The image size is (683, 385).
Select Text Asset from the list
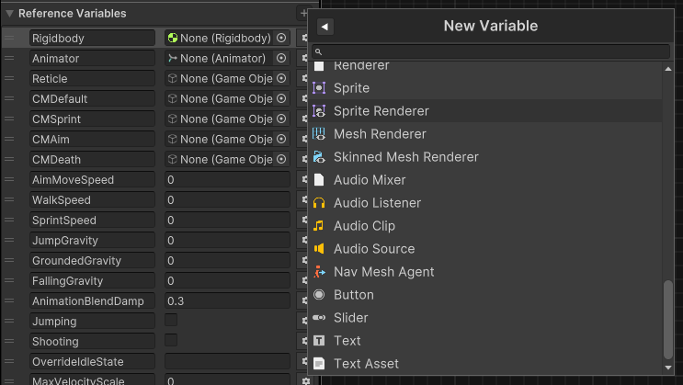(x=366, y=364)
